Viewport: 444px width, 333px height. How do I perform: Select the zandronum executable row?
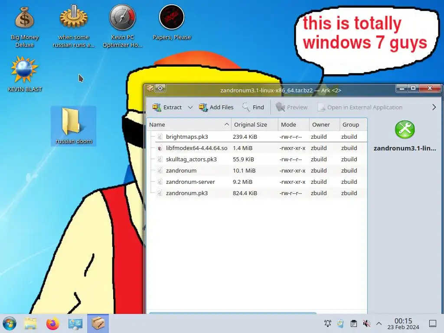pos(257,171)
